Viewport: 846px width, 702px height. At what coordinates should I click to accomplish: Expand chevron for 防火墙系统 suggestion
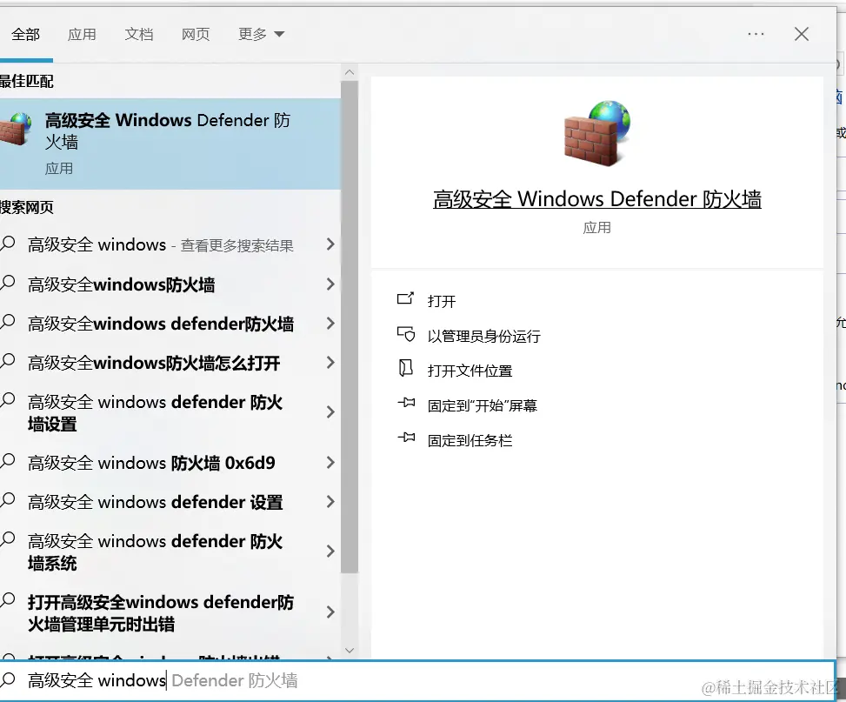click(x=330, y=552)
